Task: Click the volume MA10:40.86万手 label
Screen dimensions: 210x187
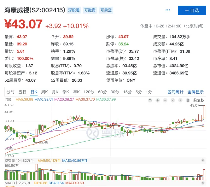Action: click(75, 161)
